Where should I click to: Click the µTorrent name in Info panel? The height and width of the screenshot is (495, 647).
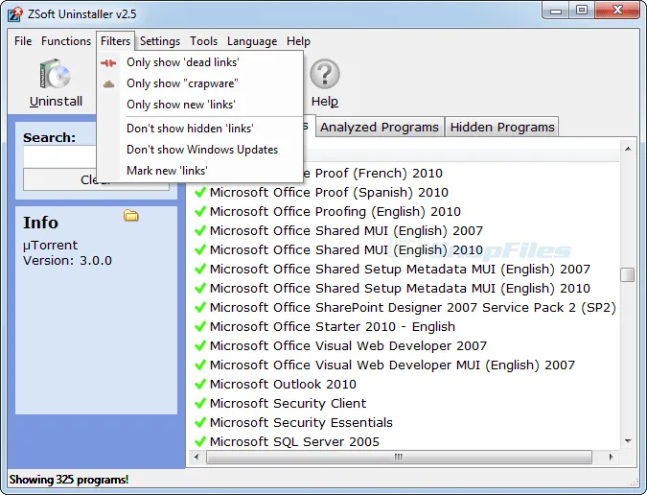click(x=50, y=246)
